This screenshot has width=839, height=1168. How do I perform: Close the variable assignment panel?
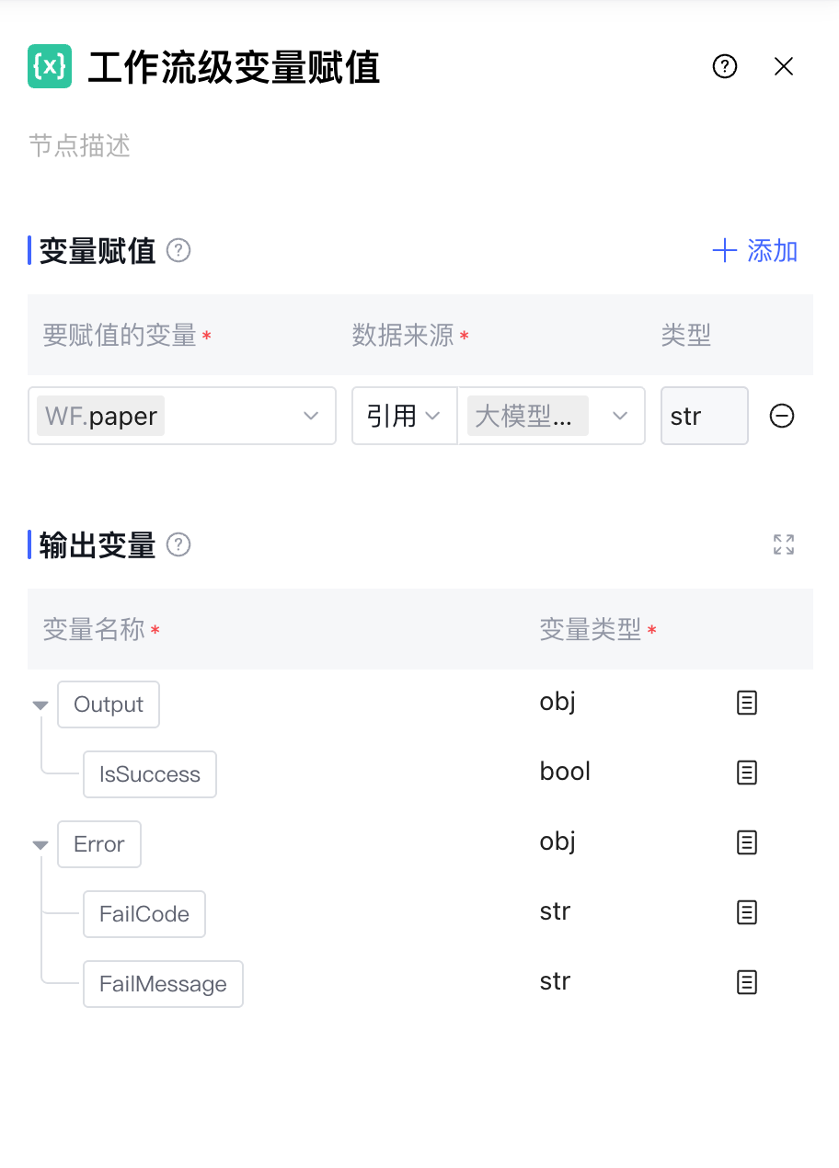(x=784, y=66)
